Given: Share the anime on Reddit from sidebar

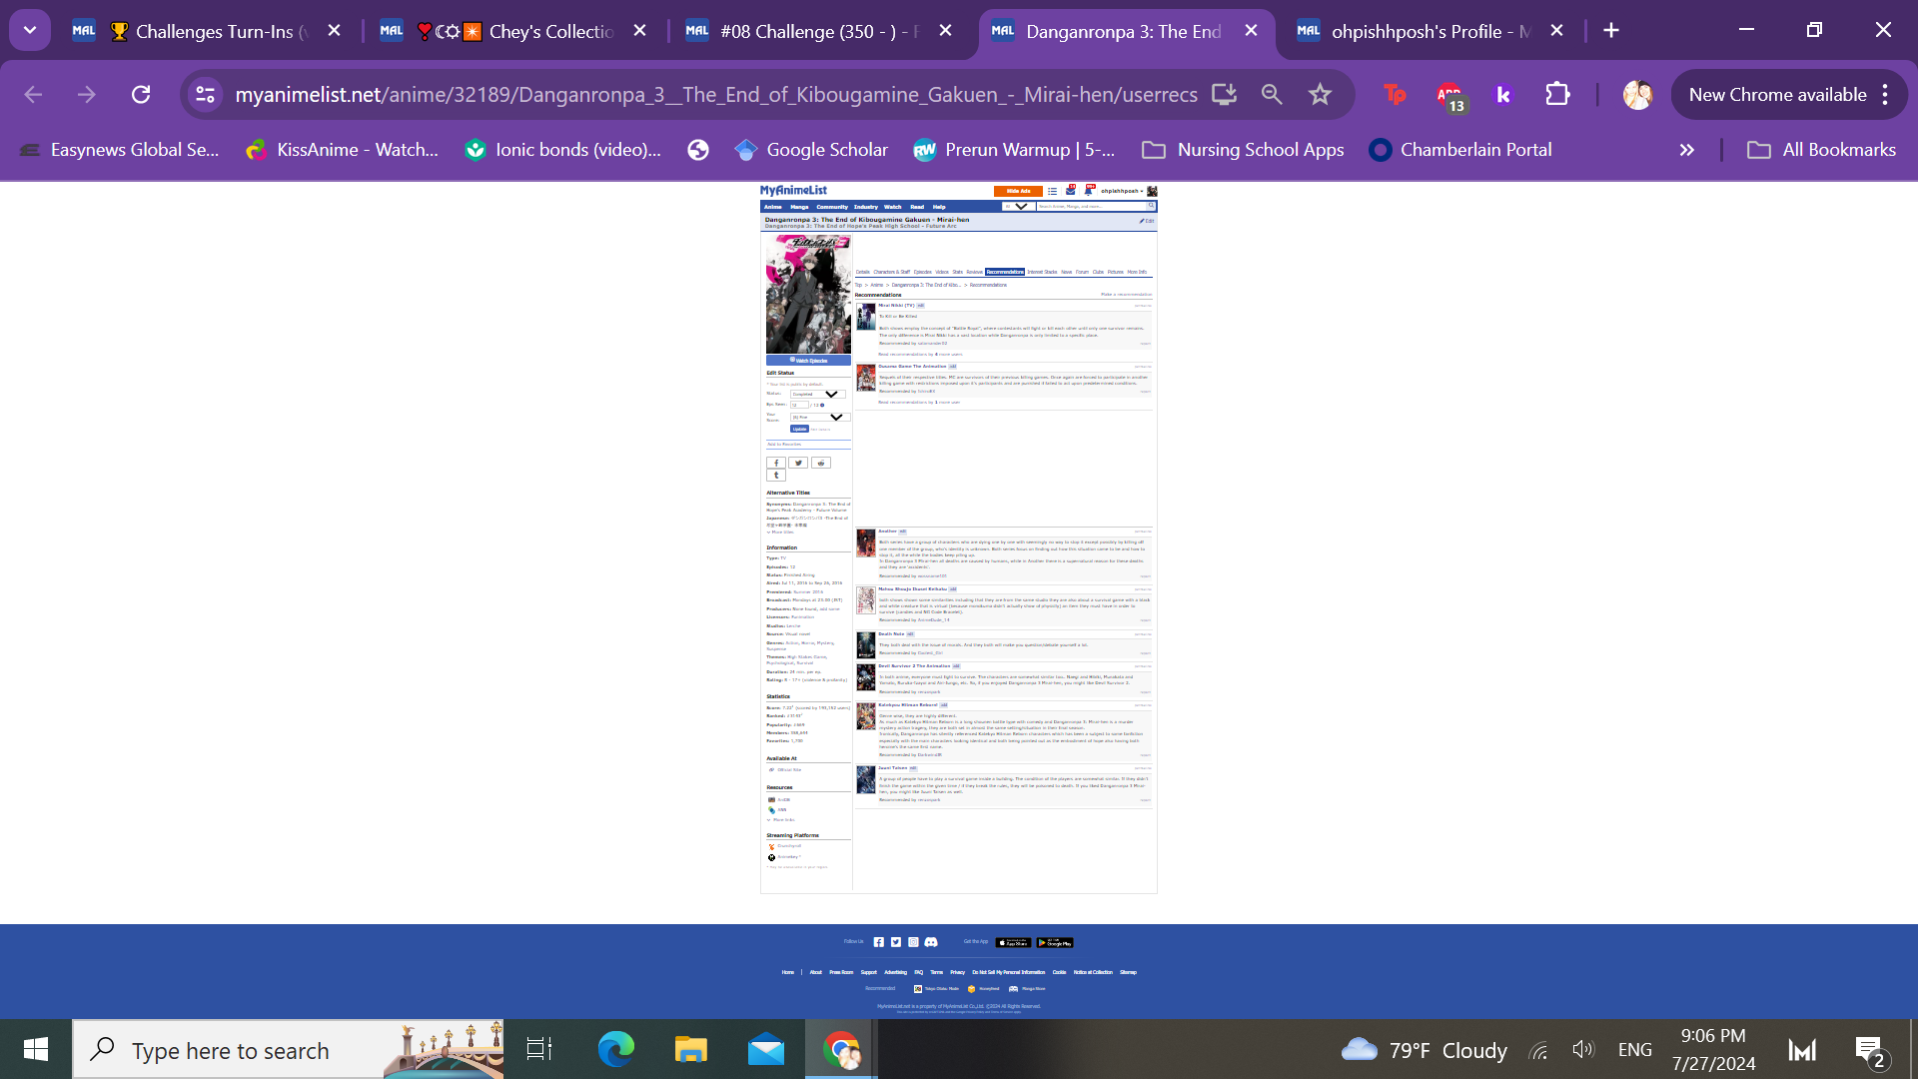Looking at the screenshot, I should coord(820,463).
